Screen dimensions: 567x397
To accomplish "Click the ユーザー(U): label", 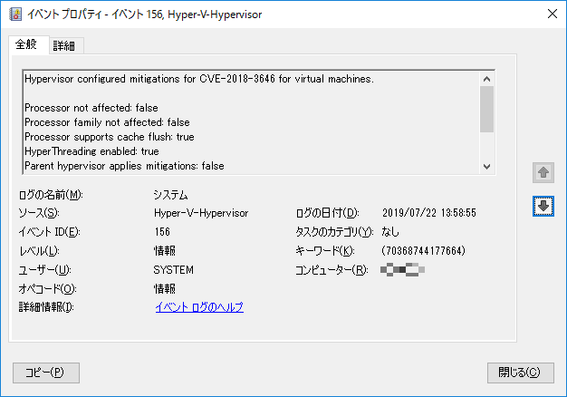I will 44,270.
